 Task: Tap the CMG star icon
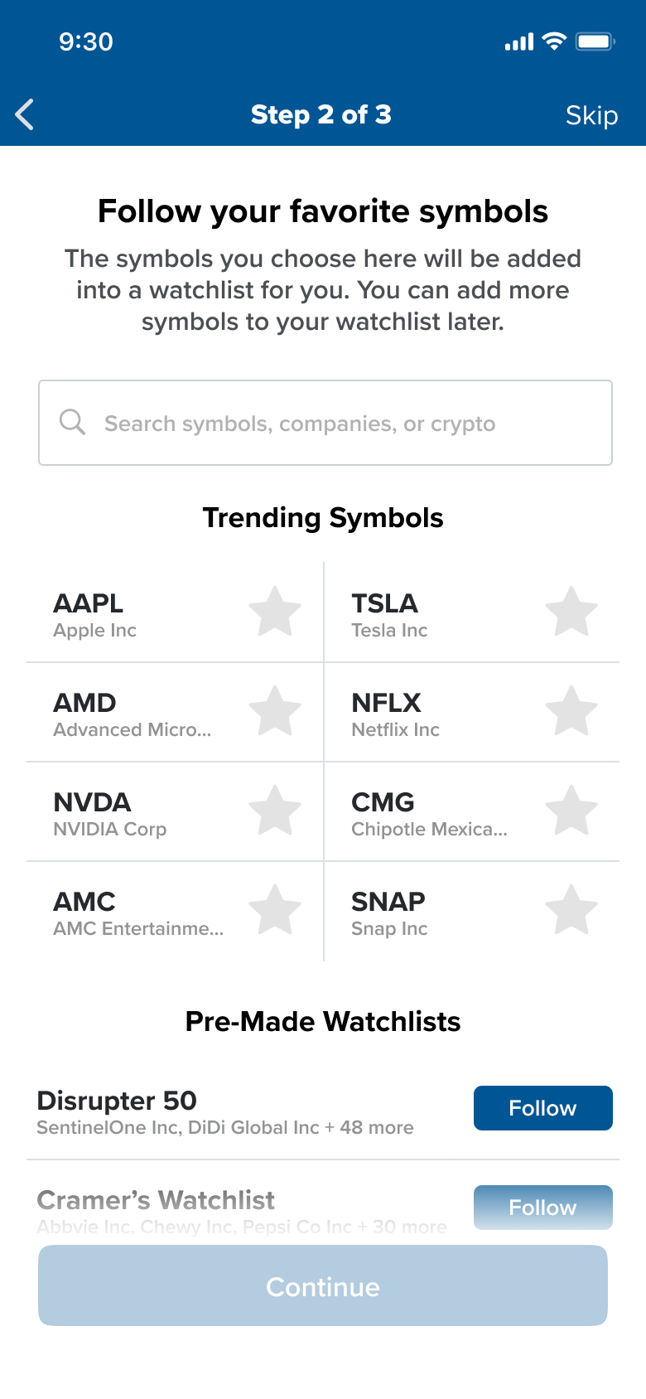(571, 811)
